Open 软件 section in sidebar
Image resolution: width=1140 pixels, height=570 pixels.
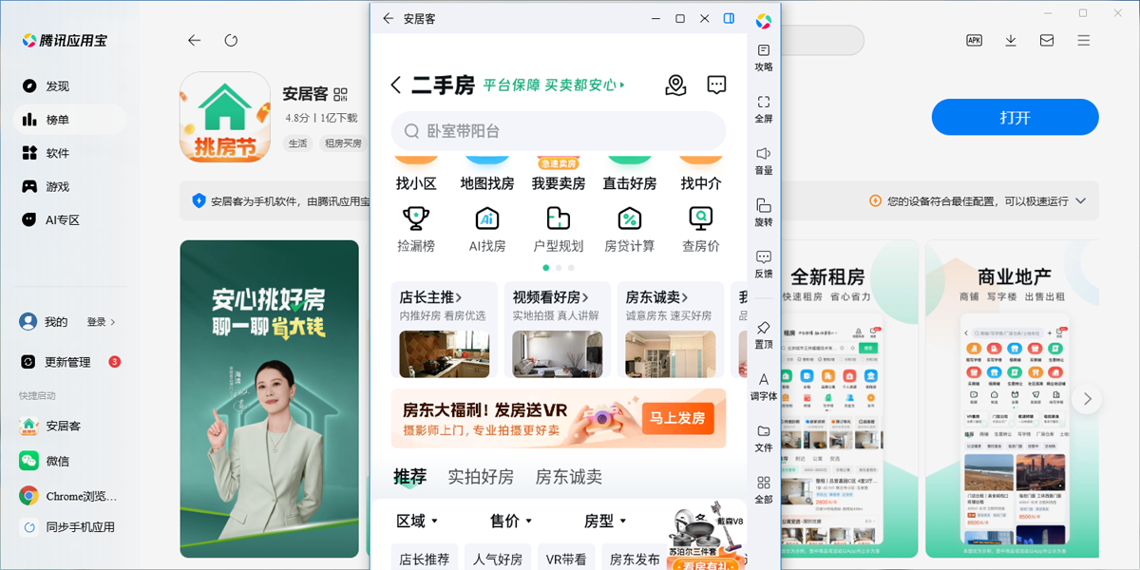pos(57,153)
